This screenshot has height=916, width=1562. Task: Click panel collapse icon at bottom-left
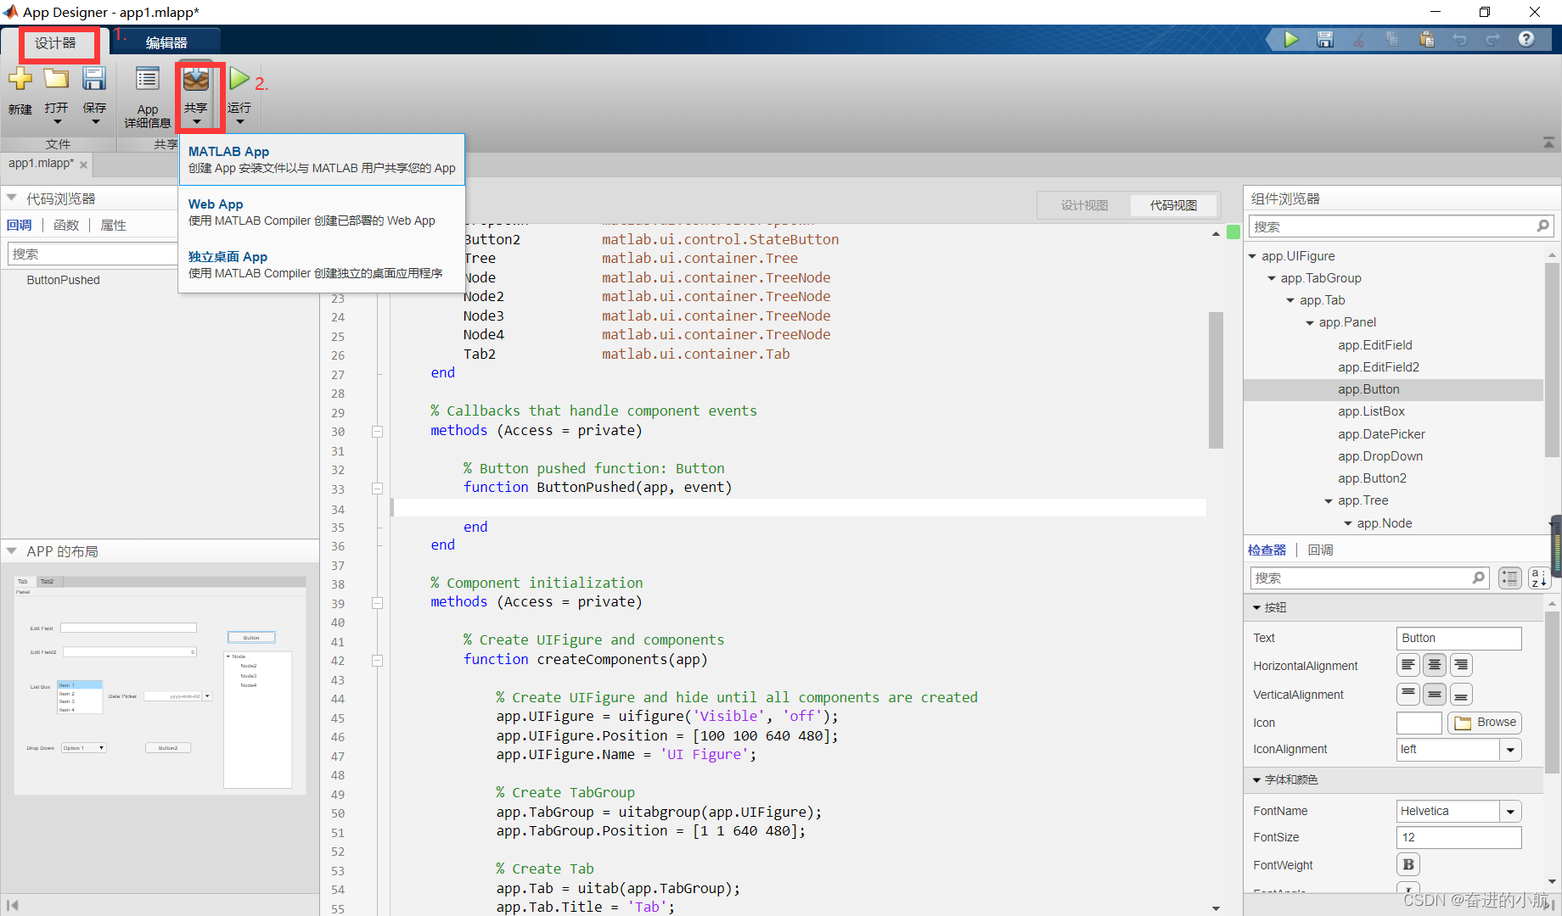click(12, 905)
